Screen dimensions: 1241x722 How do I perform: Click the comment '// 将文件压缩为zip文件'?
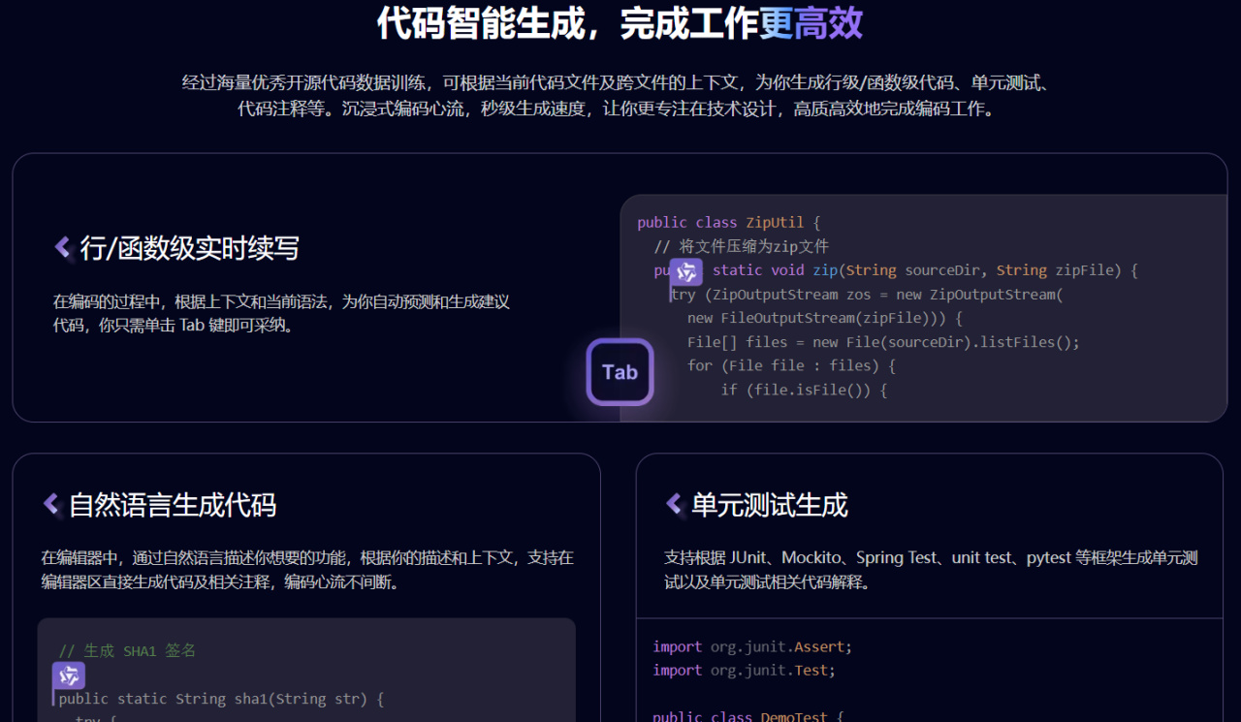742,246
